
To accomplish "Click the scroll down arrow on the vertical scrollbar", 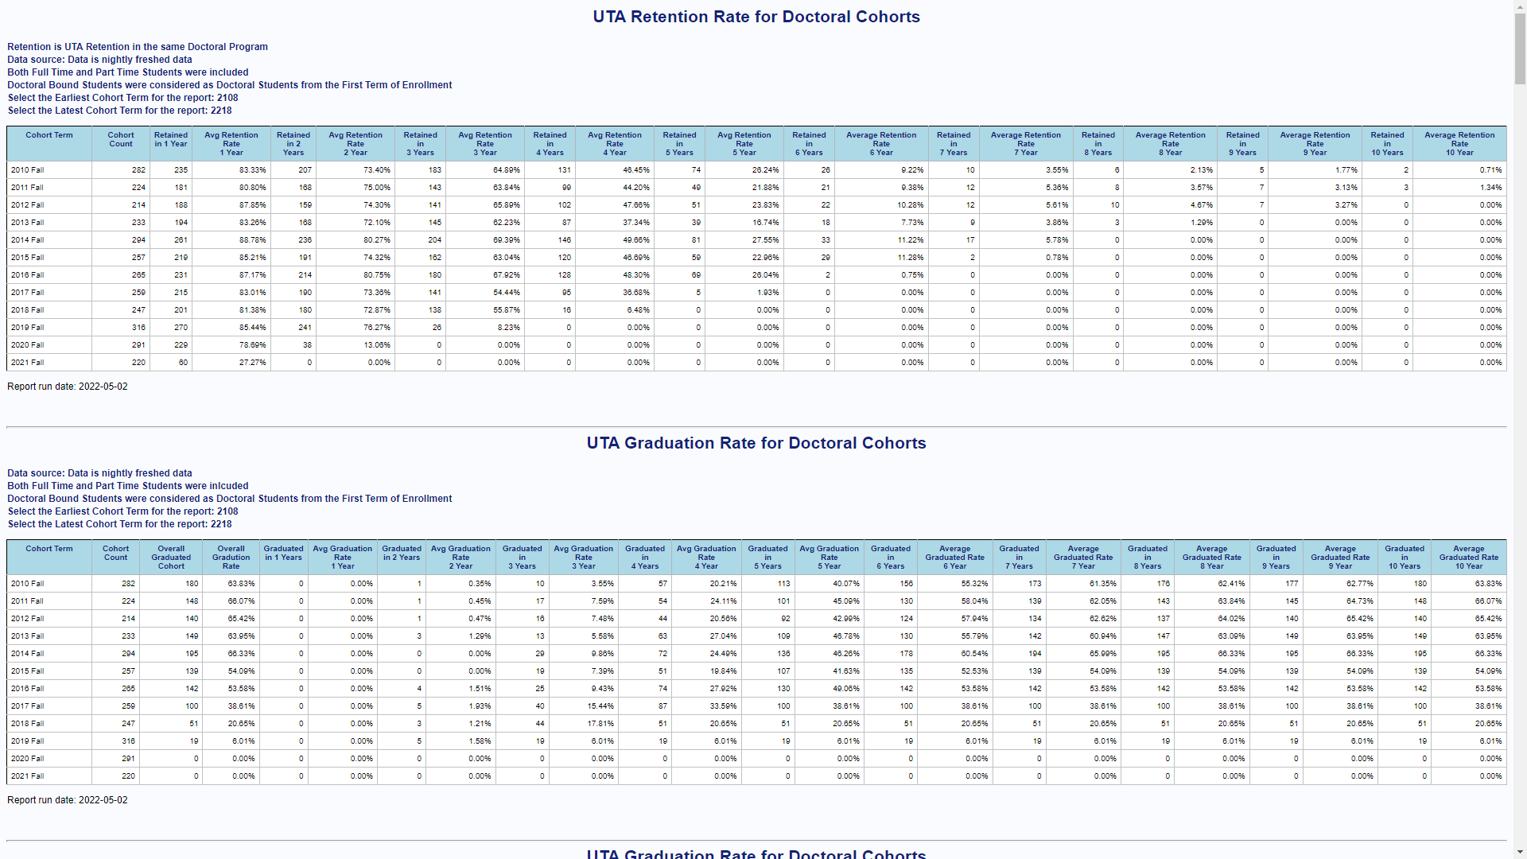I will pos(1520,852).
